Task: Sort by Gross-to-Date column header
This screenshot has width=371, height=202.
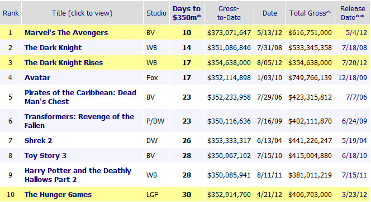Action: pyautogui.click(x=229, y=13)
